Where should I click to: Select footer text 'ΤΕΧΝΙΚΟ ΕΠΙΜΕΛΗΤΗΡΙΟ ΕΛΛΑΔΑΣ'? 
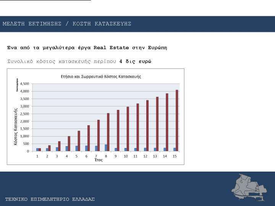pyautogui.click(x=50, y=200)
